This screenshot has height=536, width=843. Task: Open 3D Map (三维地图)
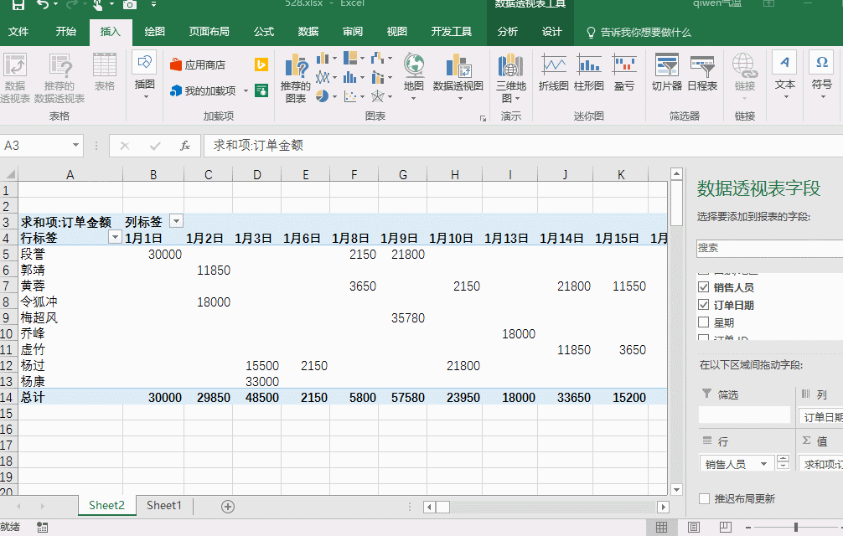(511, 78)
